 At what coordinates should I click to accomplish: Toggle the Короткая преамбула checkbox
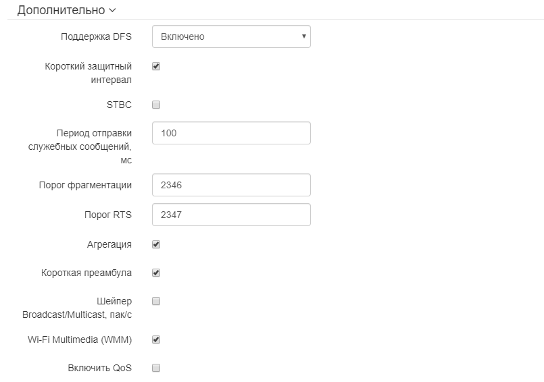156,273
